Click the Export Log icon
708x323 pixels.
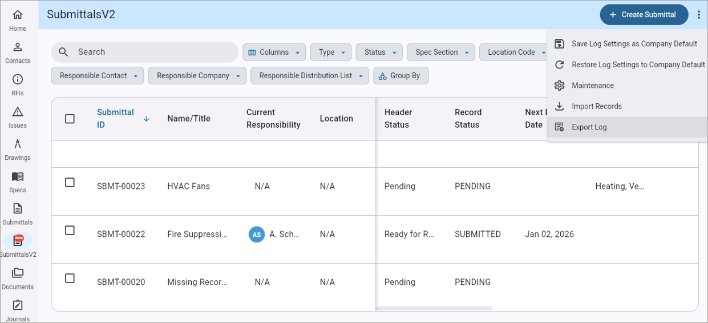(x=560, y=127)
